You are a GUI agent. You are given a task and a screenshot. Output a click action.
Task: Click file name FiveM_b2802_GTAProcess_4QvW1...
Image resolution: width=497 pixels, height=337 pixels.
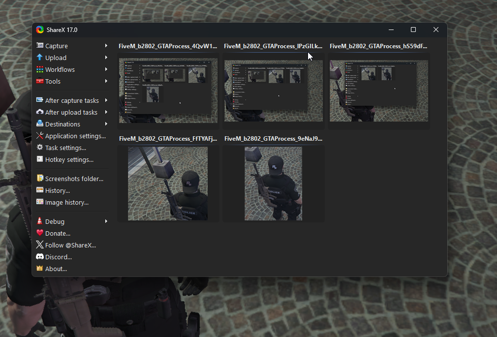pyautogui.click(x=168, y=46)
